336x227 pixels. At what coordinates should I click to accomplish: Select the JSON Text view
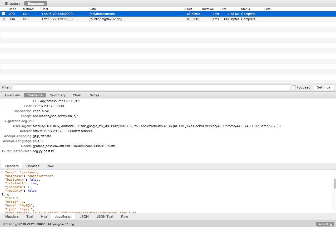pyautogui.click(x=105, y=216)
